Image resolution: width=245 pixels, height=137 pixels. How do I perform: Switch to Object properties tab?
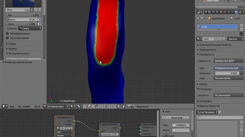pyautogui.click(x=221, y=12)
